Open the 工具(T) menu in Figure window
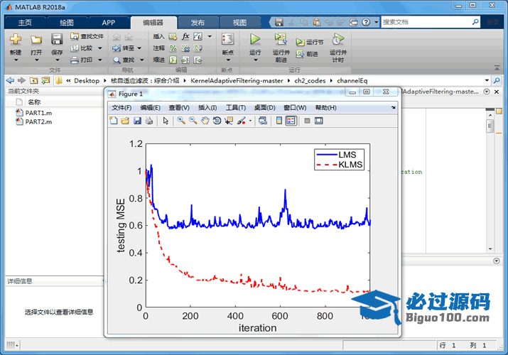This screenshot has width=508, height=355. pyautogui.click(x=235, y=107)
